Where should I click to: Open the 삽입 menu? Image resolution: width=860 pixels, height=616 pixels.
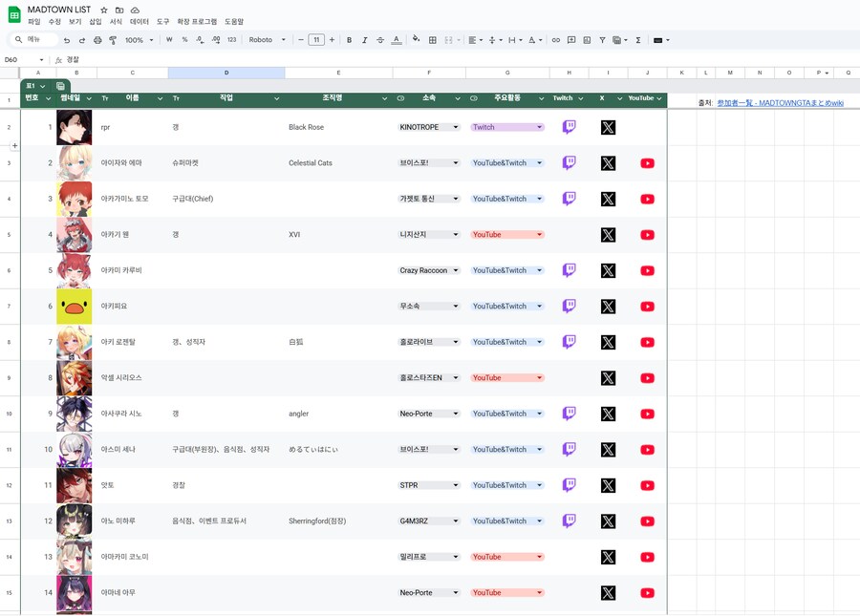[96, 21]
